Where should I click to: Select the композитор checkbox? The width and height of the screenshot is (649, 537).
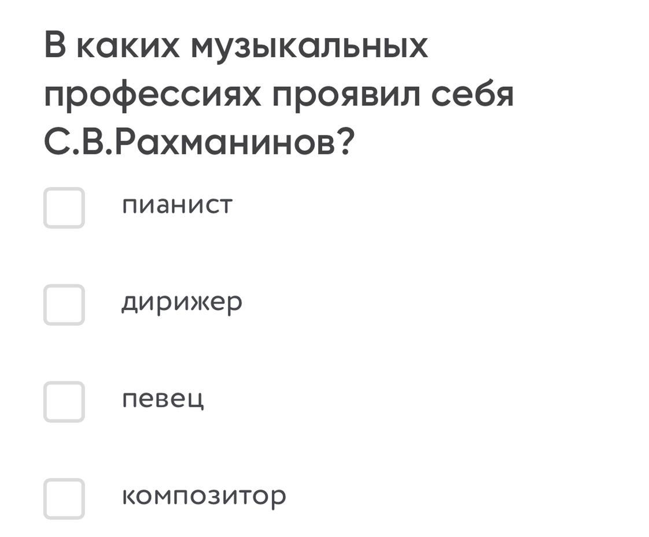click(64, 499)
